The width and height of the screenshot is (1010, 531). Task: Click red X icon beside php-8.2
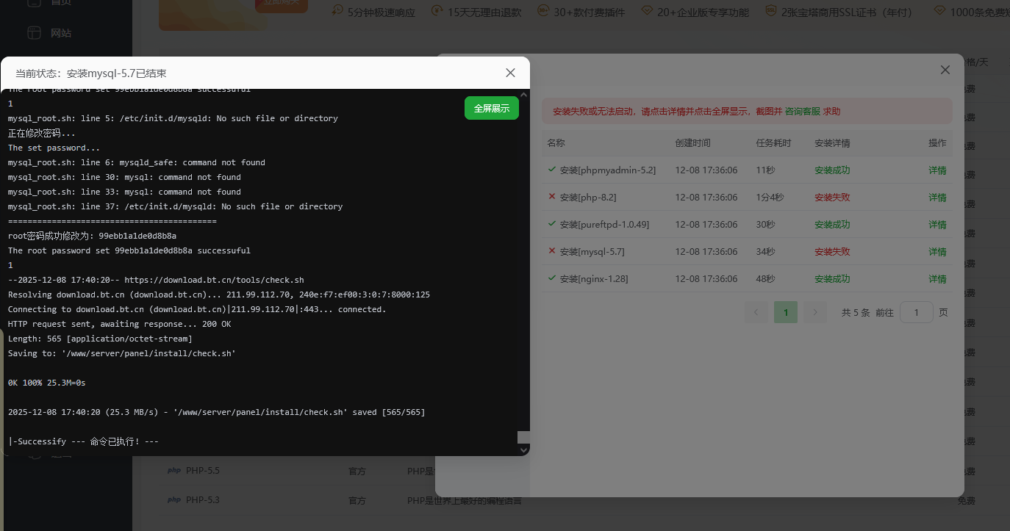point(552,197)
